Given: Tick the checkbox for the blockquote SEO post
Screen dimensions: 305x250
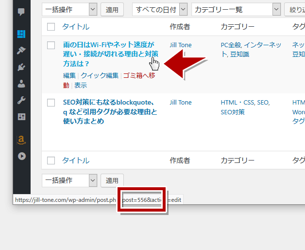Looking at the screenshot, I should 51,103.
